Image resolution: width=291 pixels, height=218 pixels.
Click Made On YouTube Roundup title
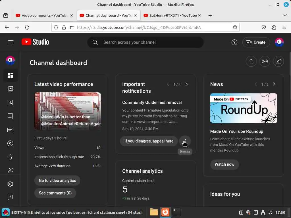pos(237,131)
